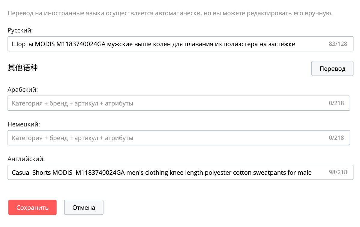This screenshot has width=360, height=227.
Task: Click the automatic translation notice text
Action: pyautogui.click(x=170, y=14)
